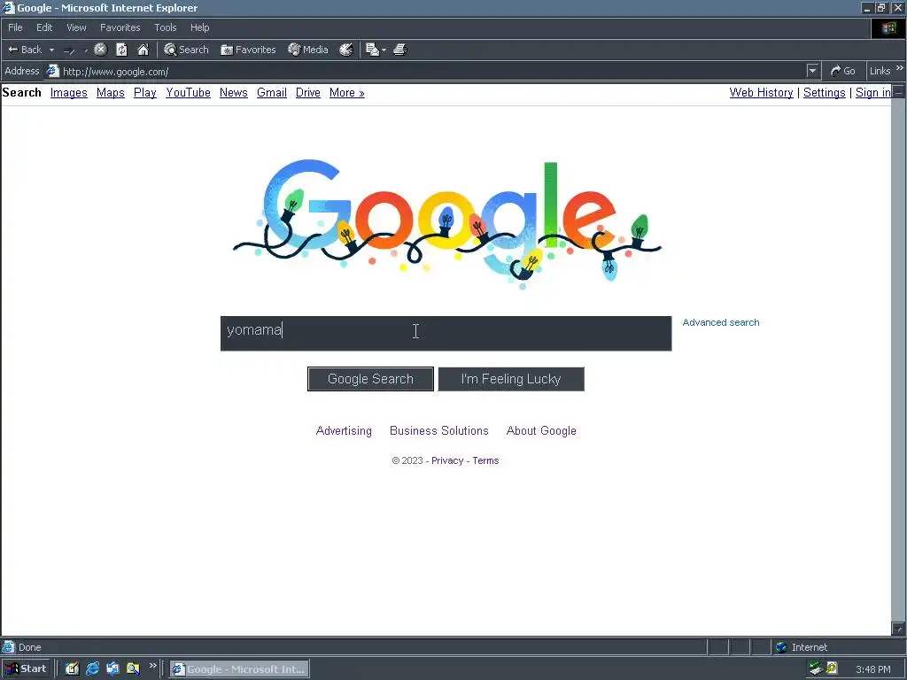The height and width of the screenshot is (680, 907).
Task: Stop loading with the Stop icon
Action: click(101, 50)
